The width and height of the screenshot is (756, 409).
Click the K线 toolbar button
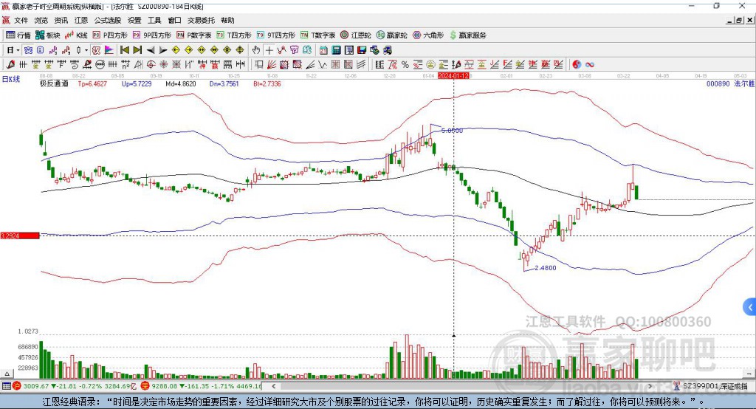pyautogui.click(x=76, y=35)
